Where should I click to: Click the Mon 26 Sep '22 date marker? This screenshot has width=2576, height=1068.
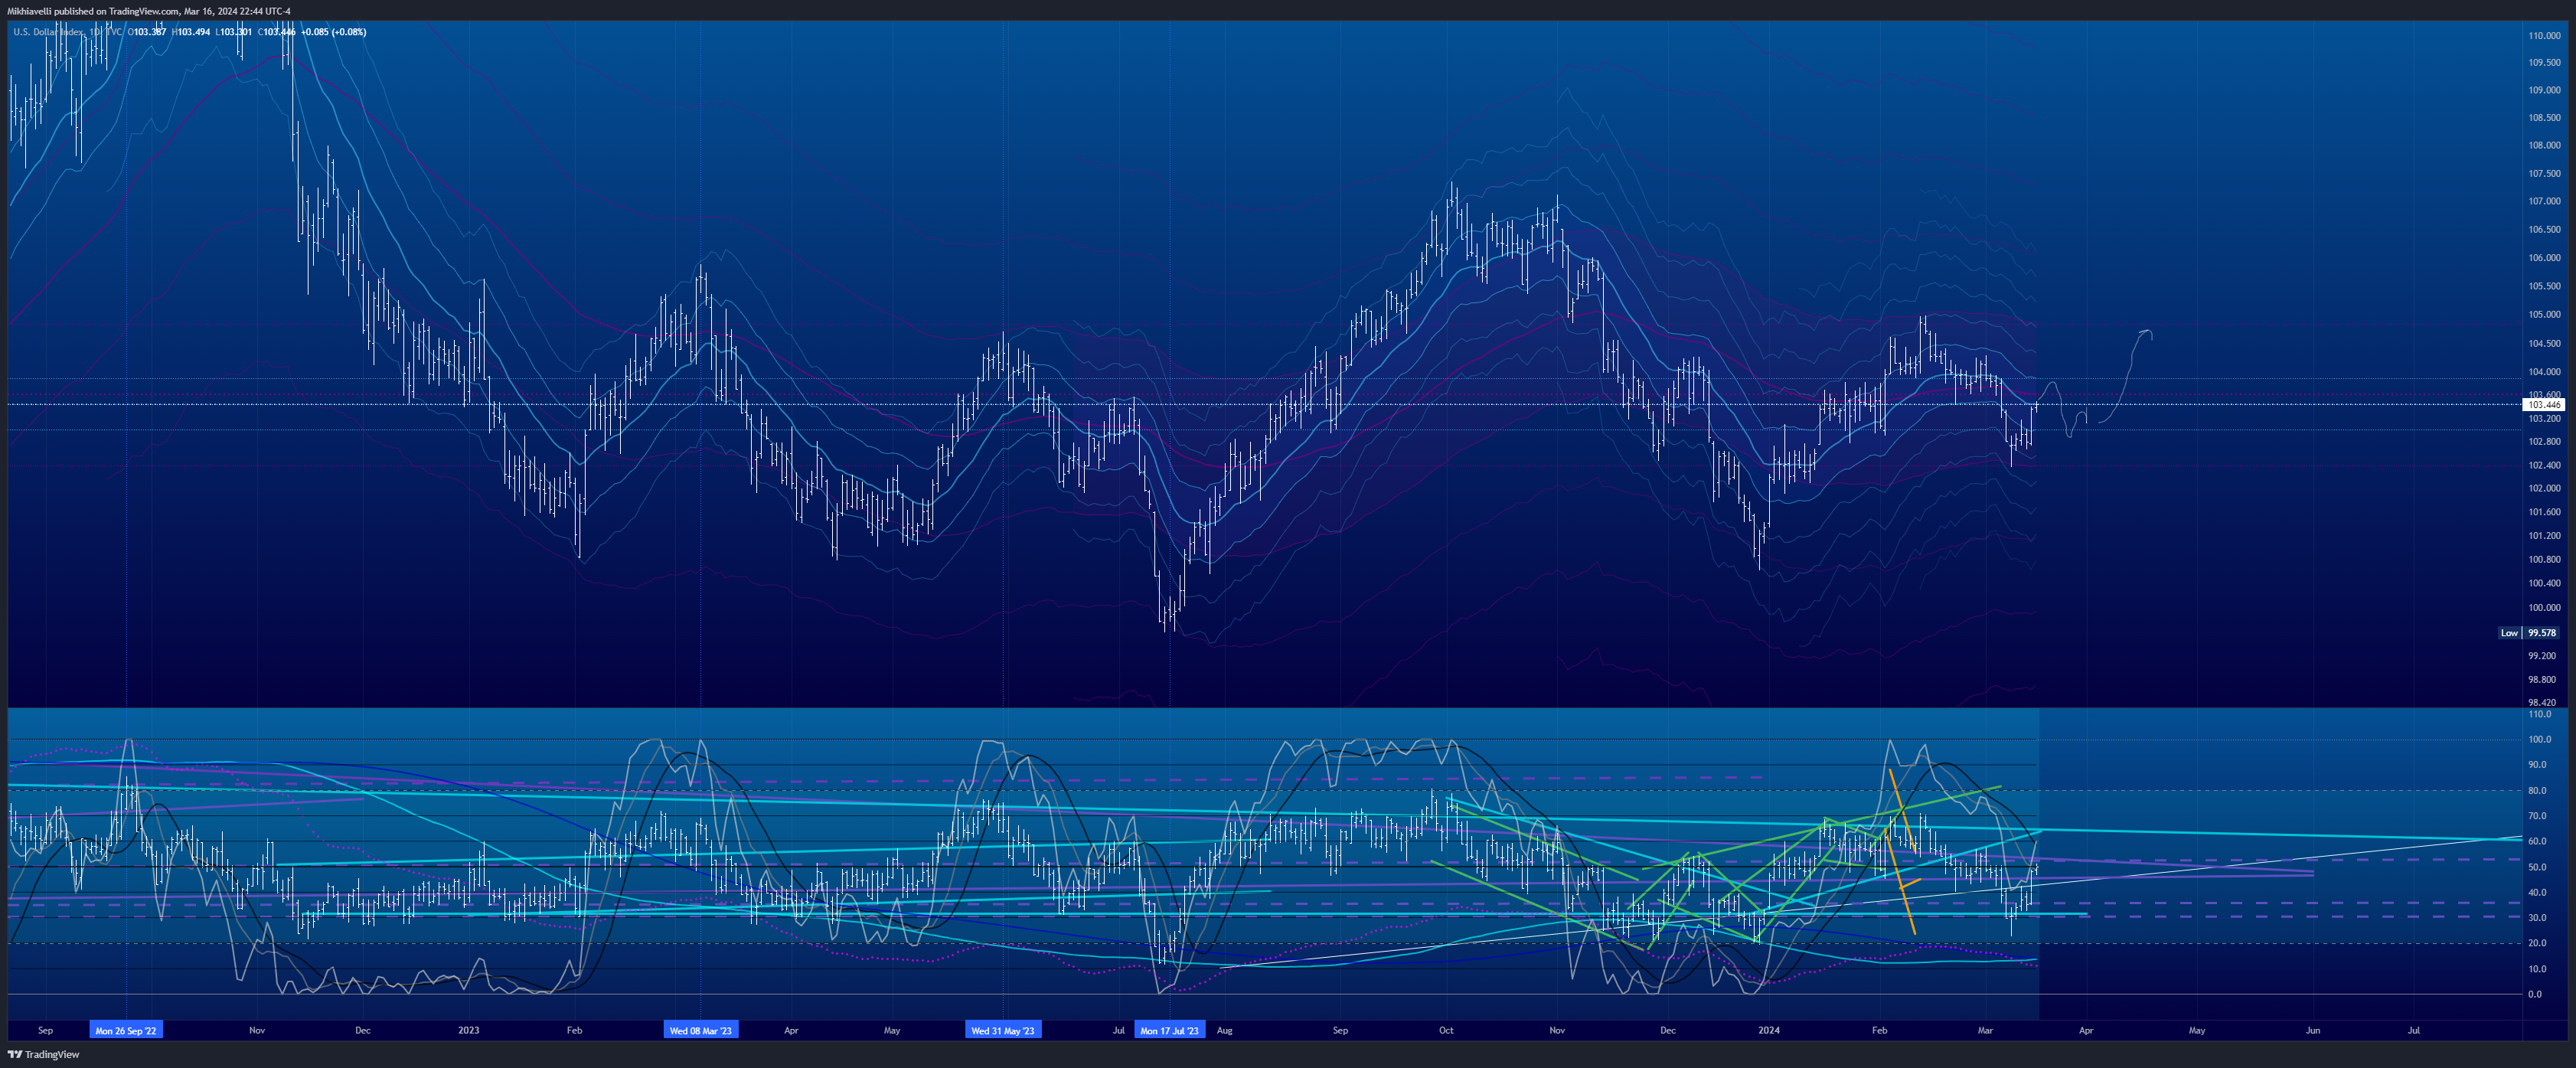click(125, 1030)
